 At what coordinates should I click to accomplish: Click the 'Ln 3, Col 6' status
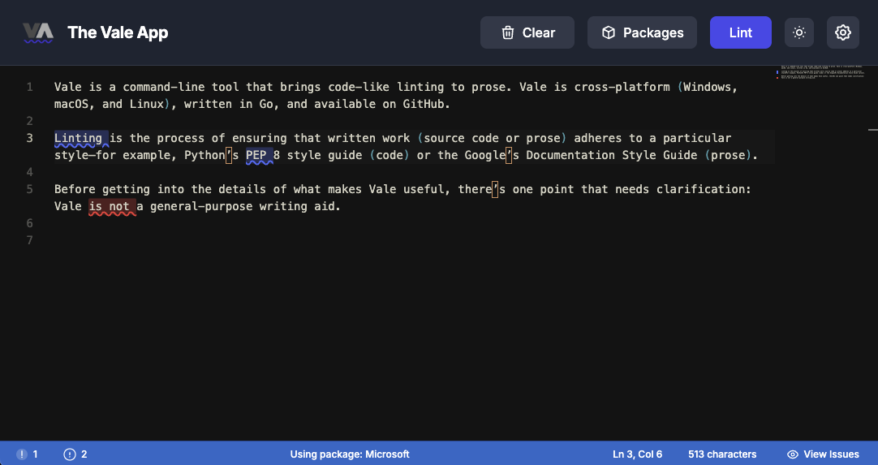click(637, 454)
